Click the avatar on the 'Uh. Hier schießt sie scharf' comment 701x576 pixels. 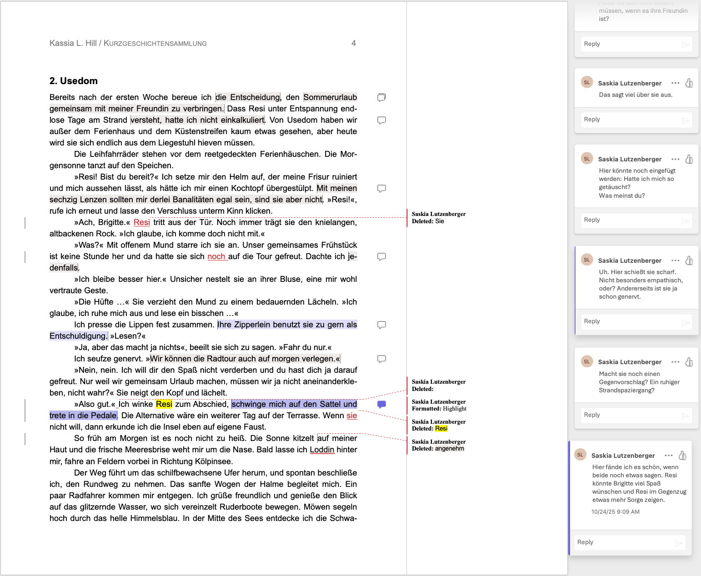[587, 260]
